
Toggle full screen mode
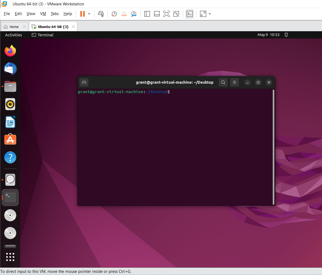(166, 14)
